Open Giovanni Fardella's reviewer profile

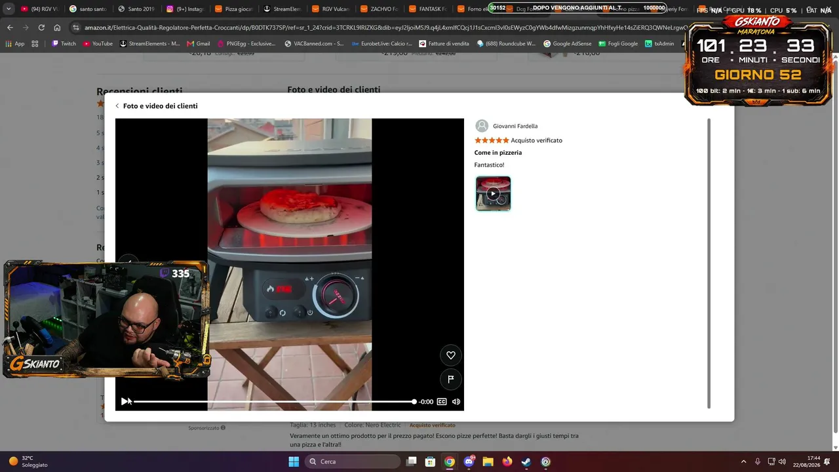tap(506, 126)
